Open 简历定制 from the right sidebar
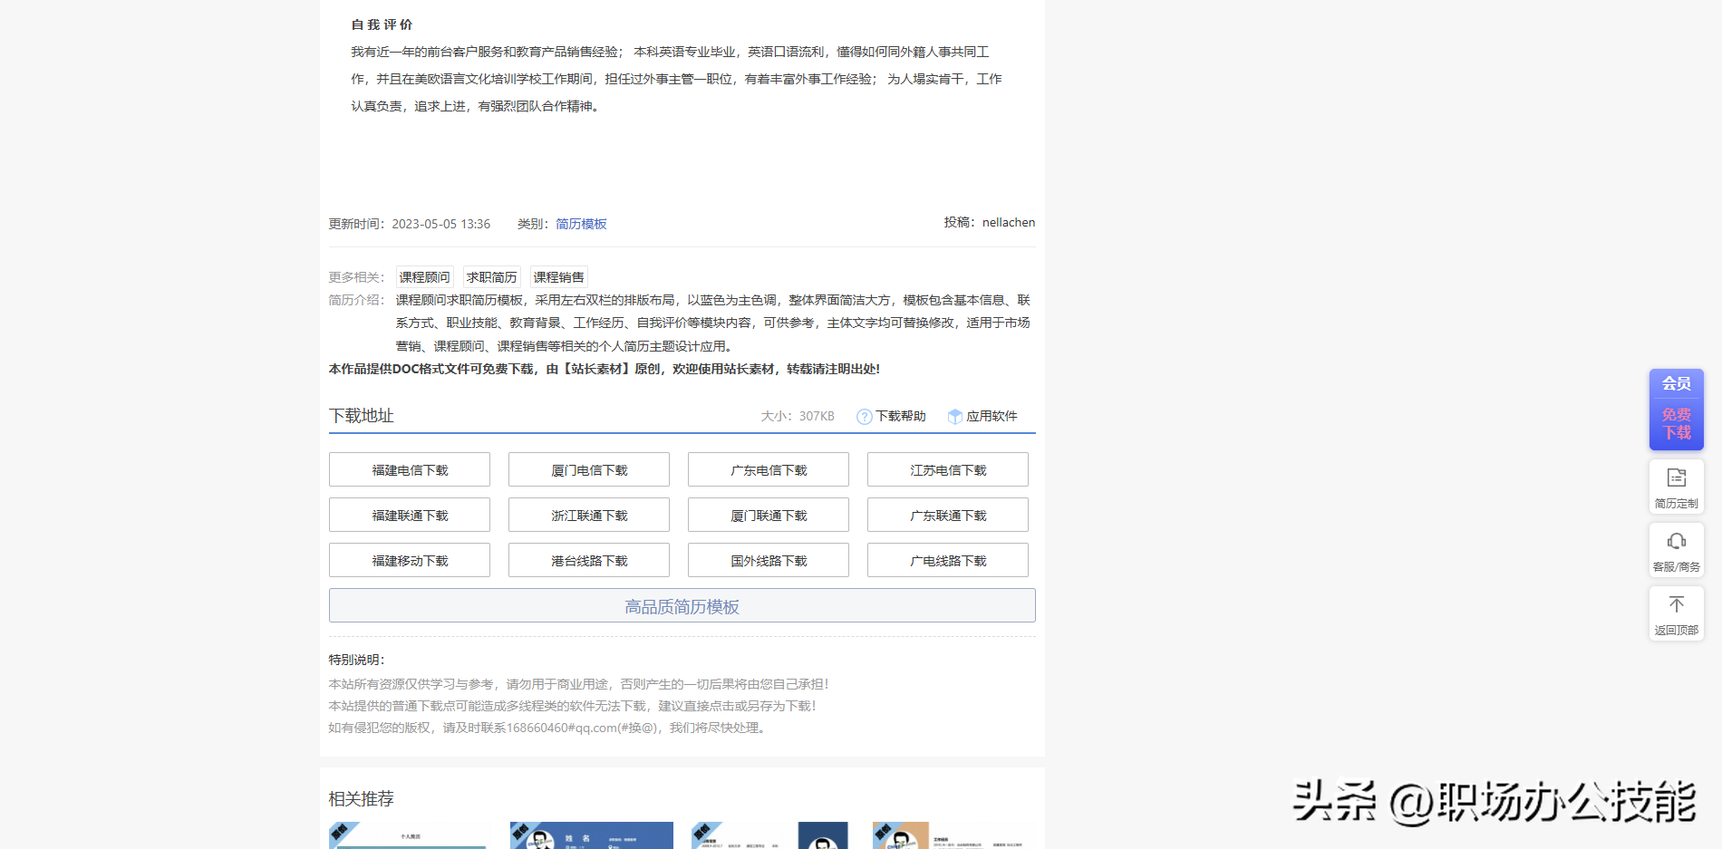The height and width of the screenshot is (849, 1722). point(1676,487)
